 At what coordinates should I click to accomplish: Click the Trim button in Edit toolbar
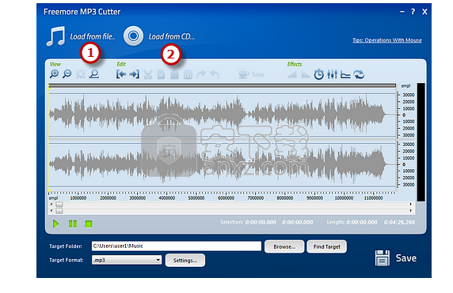pyautogui.click(x=251, y=74)
